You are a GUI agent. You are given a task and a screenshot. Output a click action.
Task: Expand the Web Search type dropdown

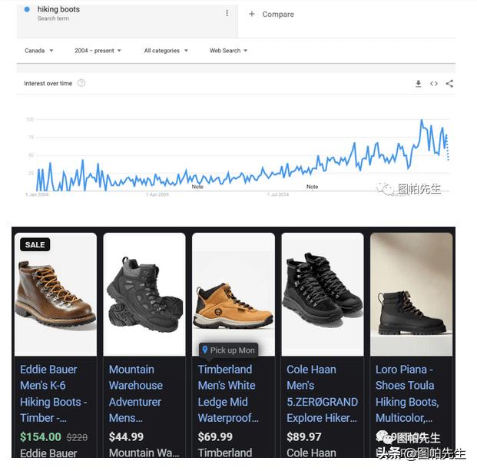pyautogui.click(x=228, y=51)
